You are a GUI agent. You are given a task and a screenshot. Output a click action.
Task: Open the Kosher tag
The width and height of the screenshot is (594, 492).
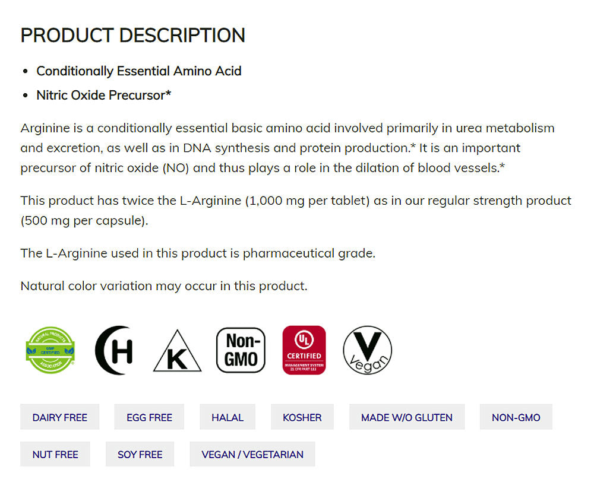(x=302, y=417)
